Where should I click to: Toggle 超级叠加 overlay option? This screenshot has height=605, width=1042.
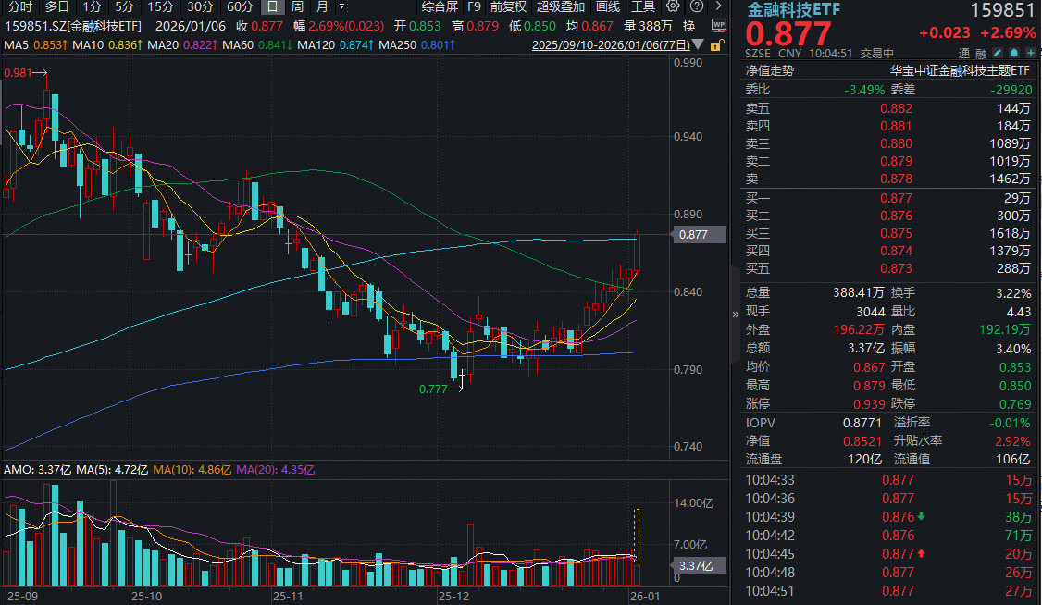(560, 6)
